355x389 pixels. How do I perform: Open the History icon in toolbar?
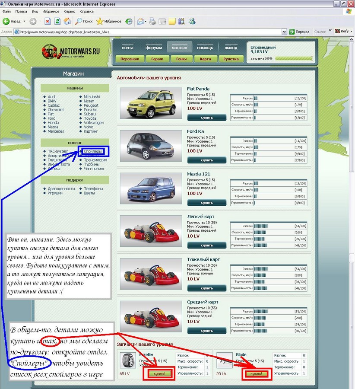pyautogui.click(x=129, y=21)
